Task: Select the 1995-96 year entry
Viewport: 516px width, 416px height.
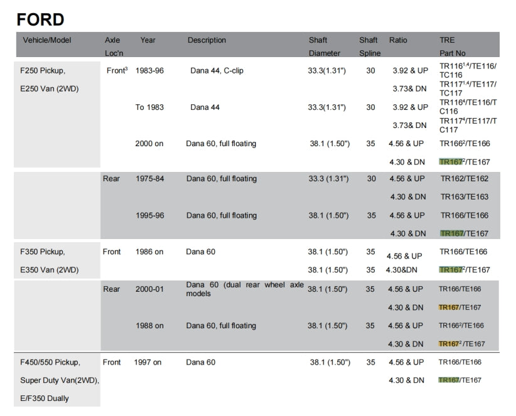Action: tap(150, 215)
